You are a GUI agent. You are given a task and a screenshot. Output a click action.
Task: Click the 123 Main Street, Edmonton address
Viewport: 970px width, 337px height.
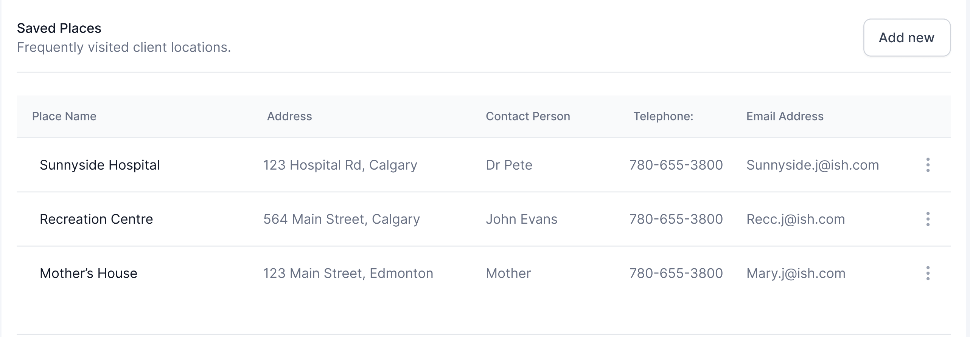pyautogui.click(x=348, y=273)
